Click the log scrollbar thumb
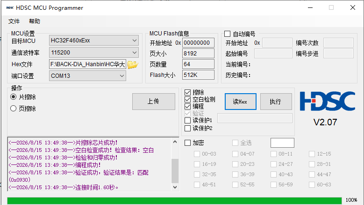 pos(175,171)
